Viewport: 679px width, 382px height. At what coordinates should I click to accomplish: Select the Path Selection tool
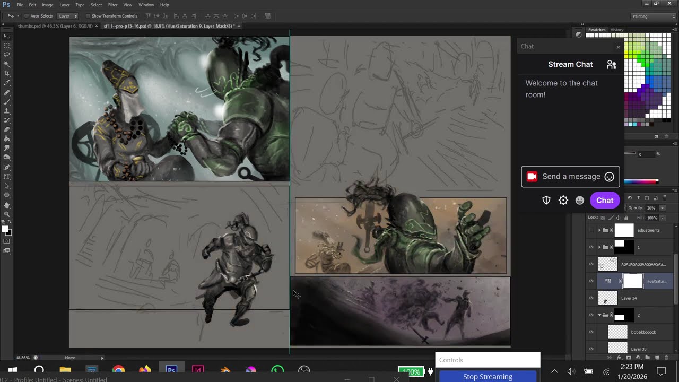pos(7,186)
